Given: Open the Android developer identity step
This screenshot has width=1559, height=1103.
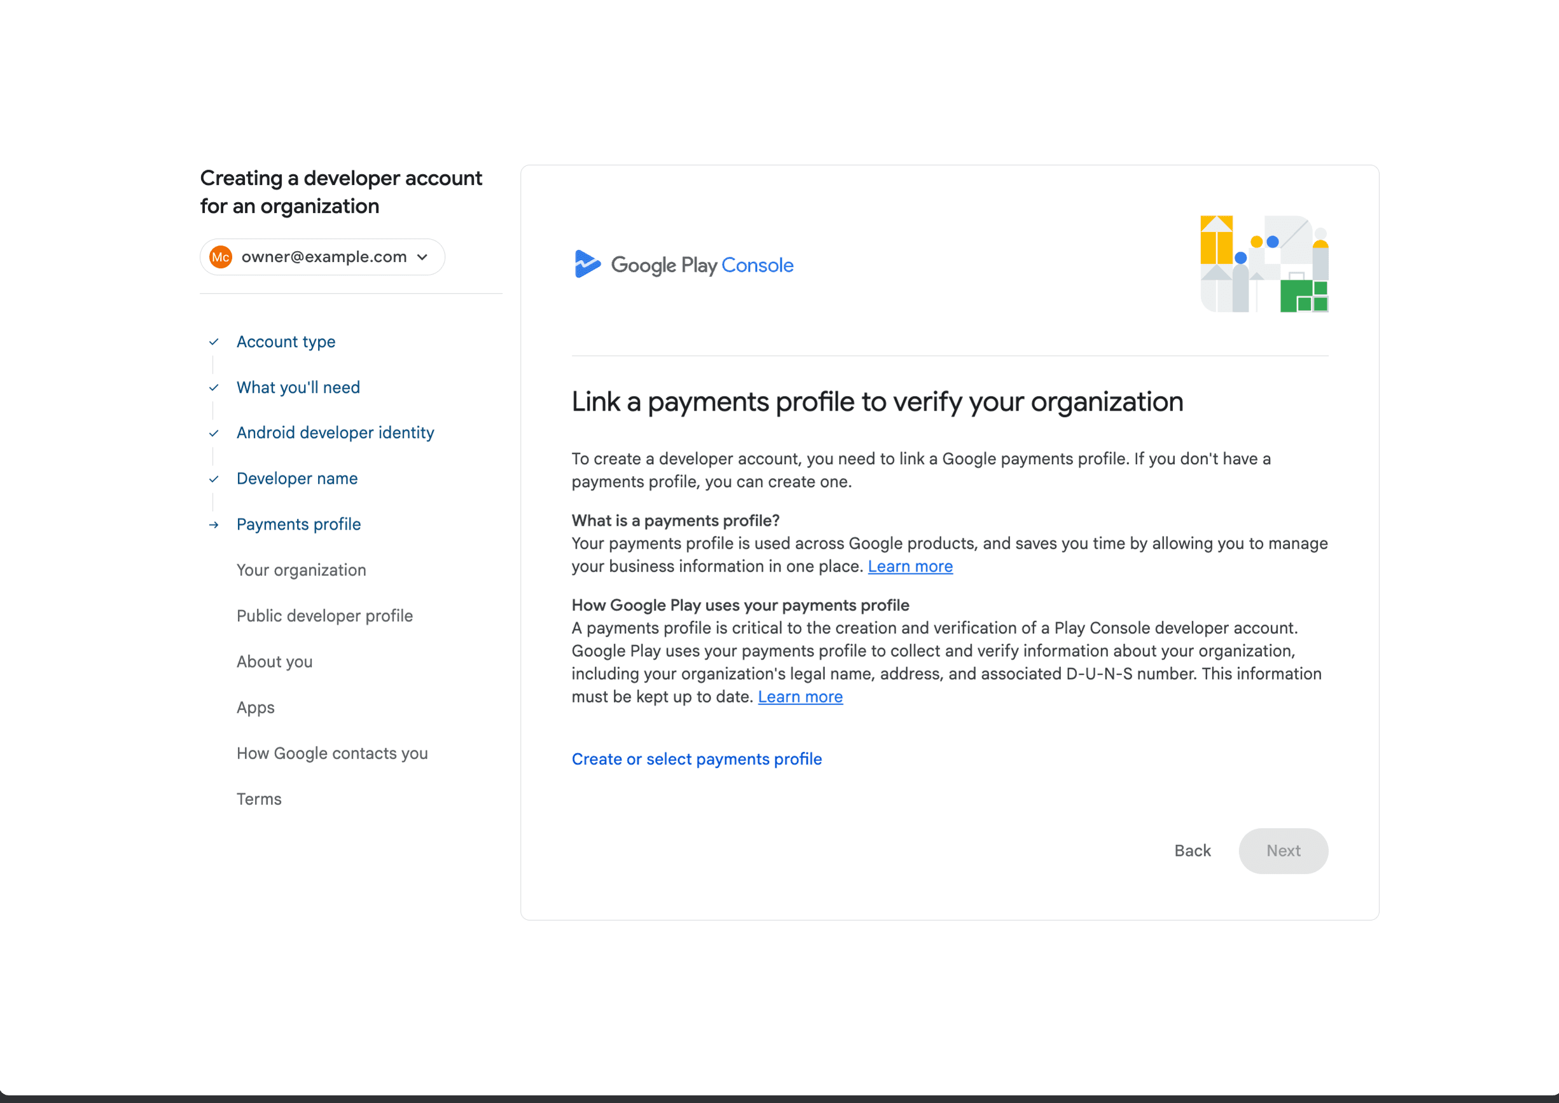Looking at the screenshot, I should (335, 433).
